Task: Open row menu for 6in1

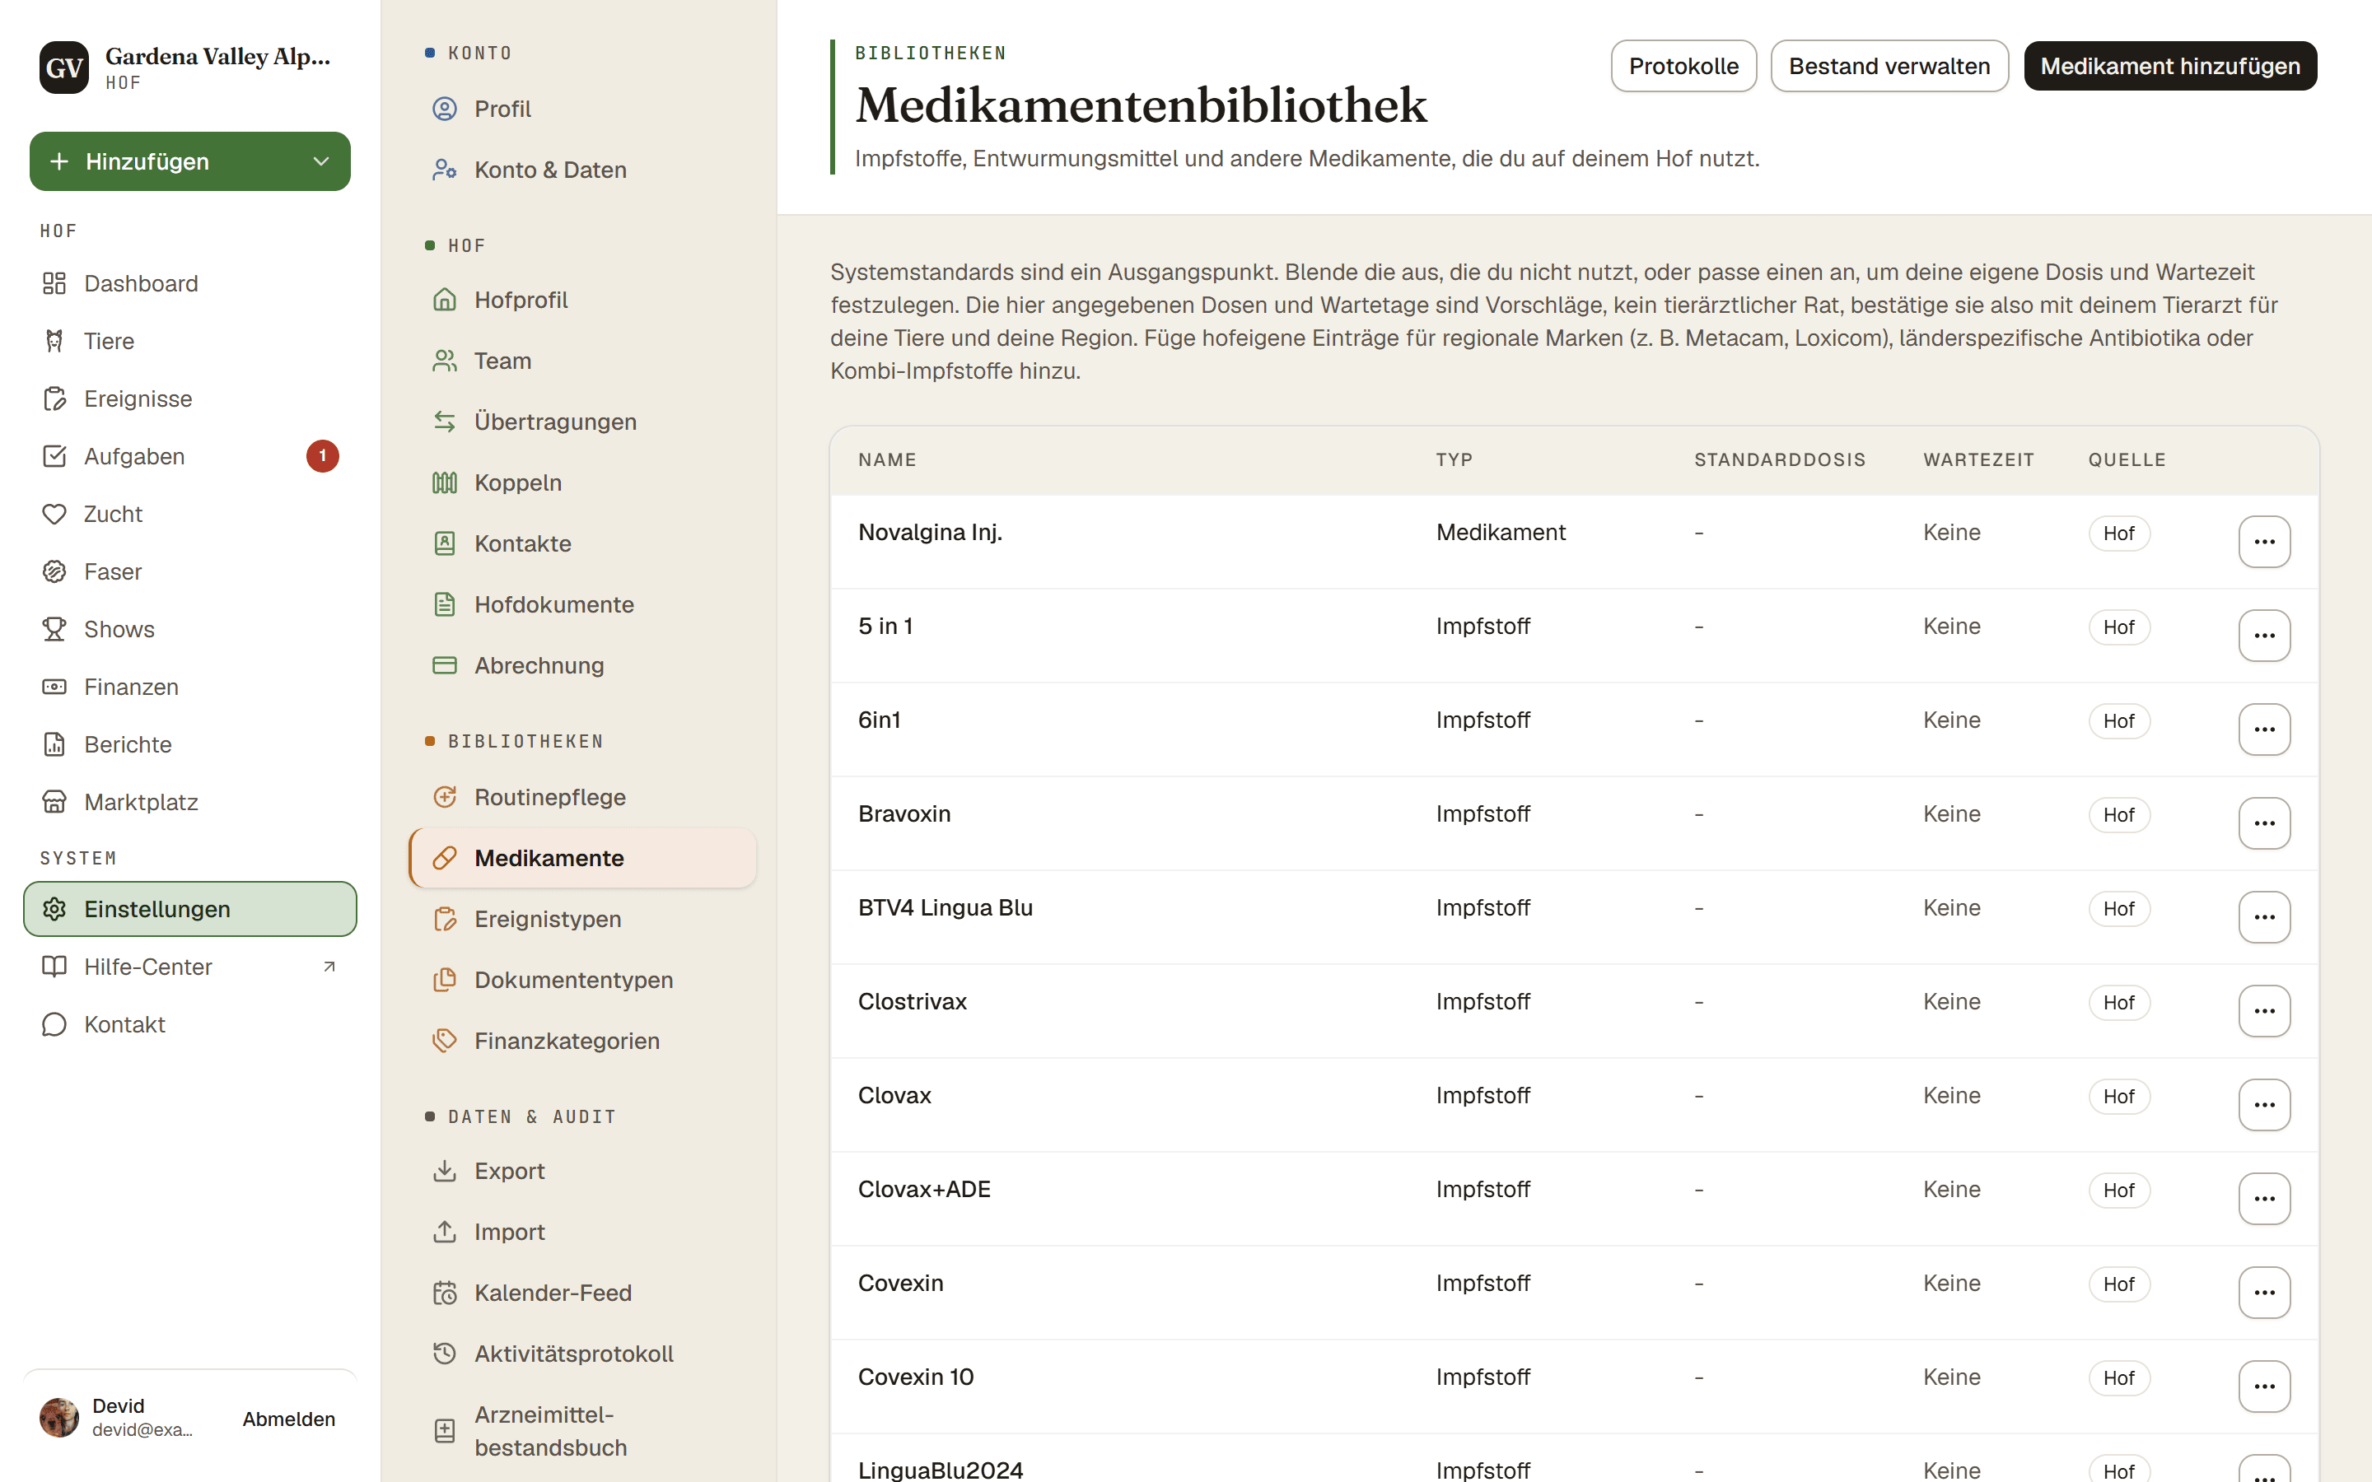Action: 2264,729
